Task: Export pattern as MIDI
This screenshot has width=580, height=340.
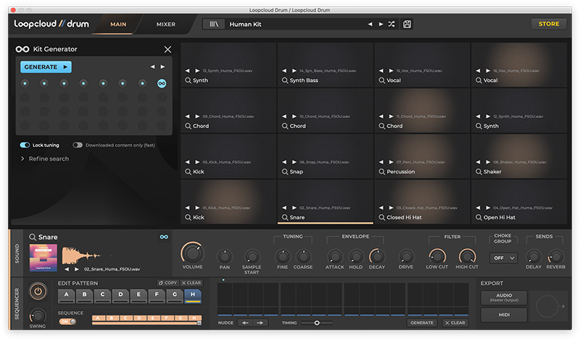Action: point(504,315)
